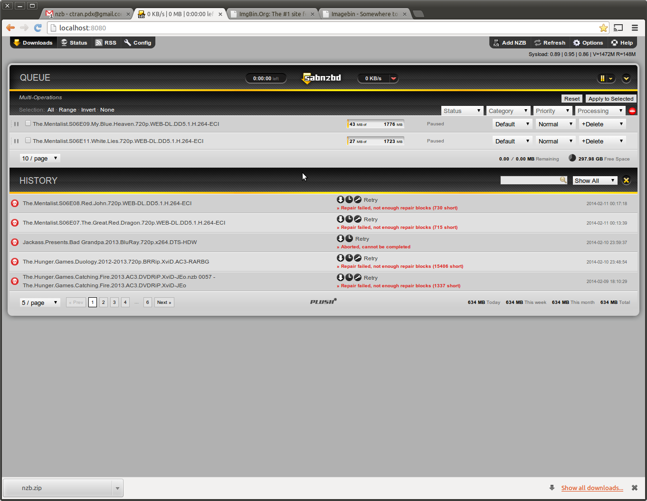Click Apply to Selected button
Screen dimensions: 647x501
click(611, 99)
